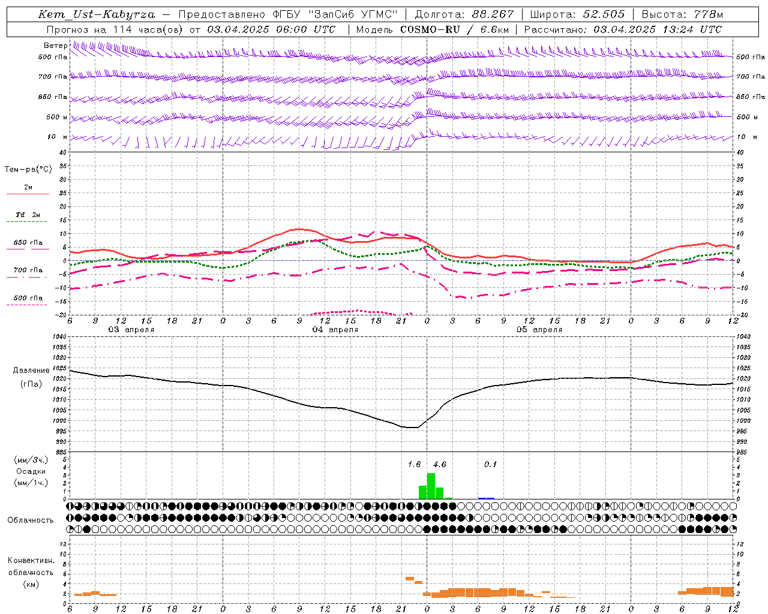The height and width of the screenshot is (614, 768).
Task: Click the Конвективн. convective cloud label
Action: 31,561
